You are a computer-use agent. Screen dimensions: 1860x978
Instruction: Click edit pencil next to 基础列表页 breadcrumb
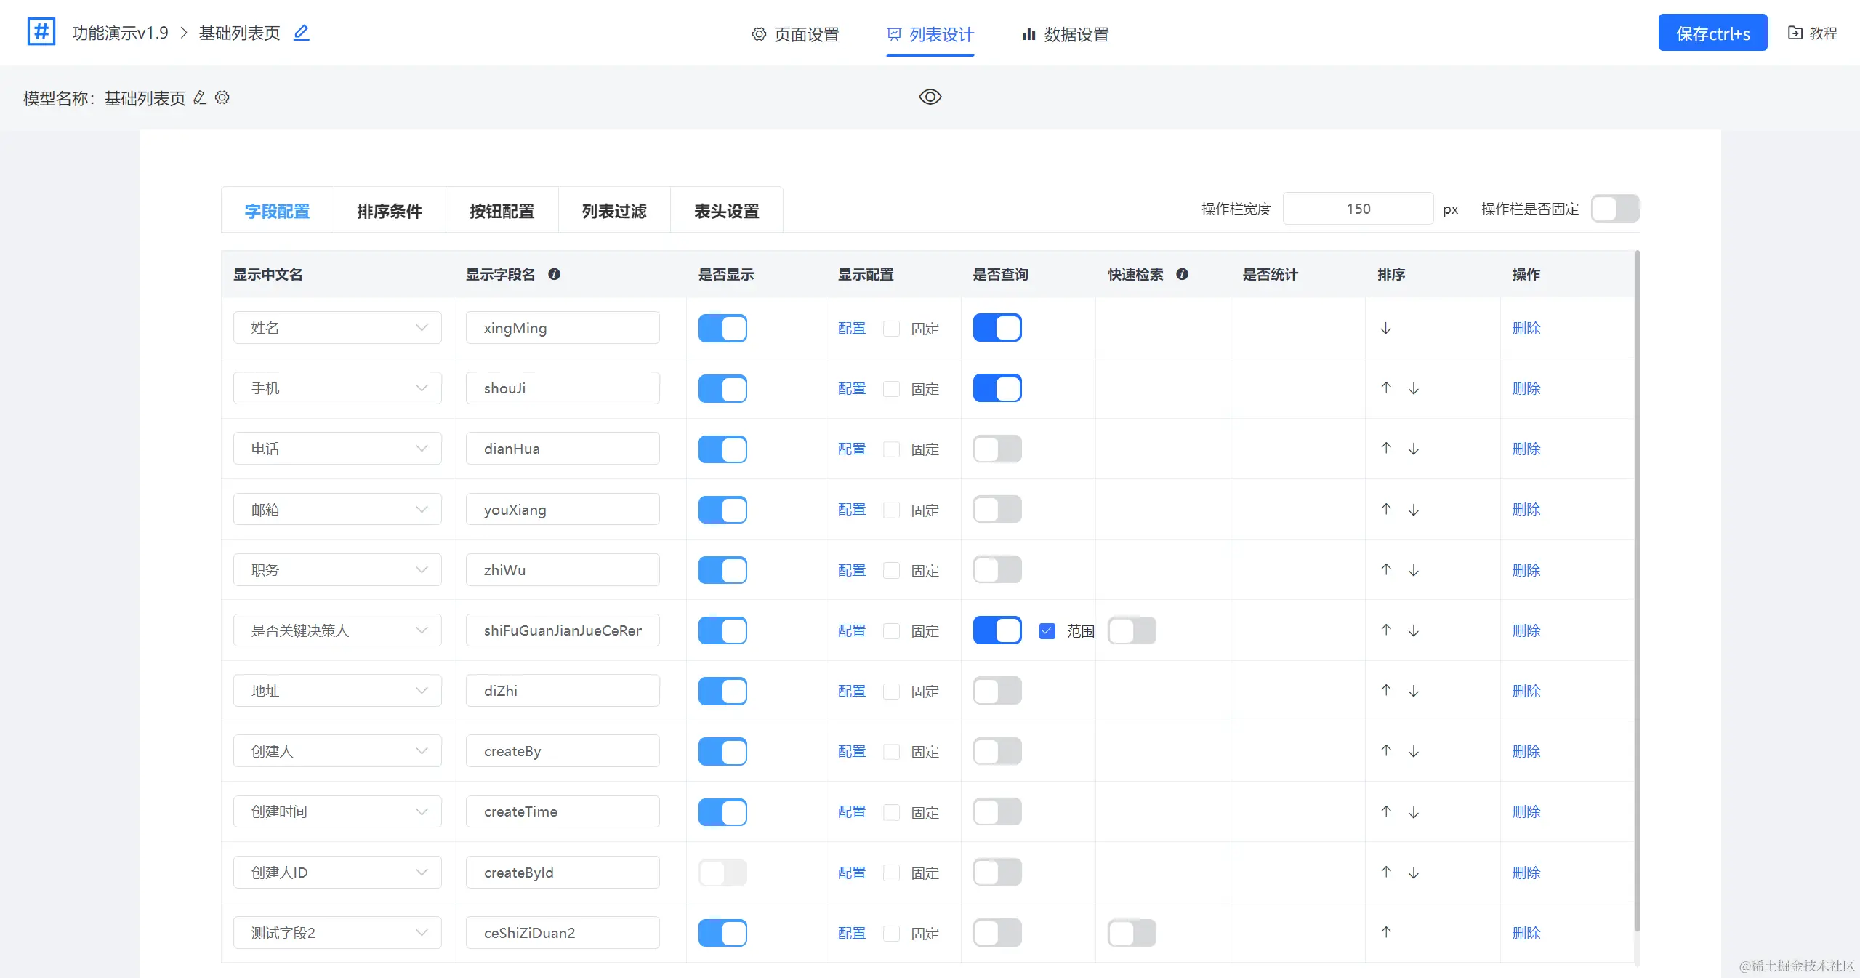301,33
